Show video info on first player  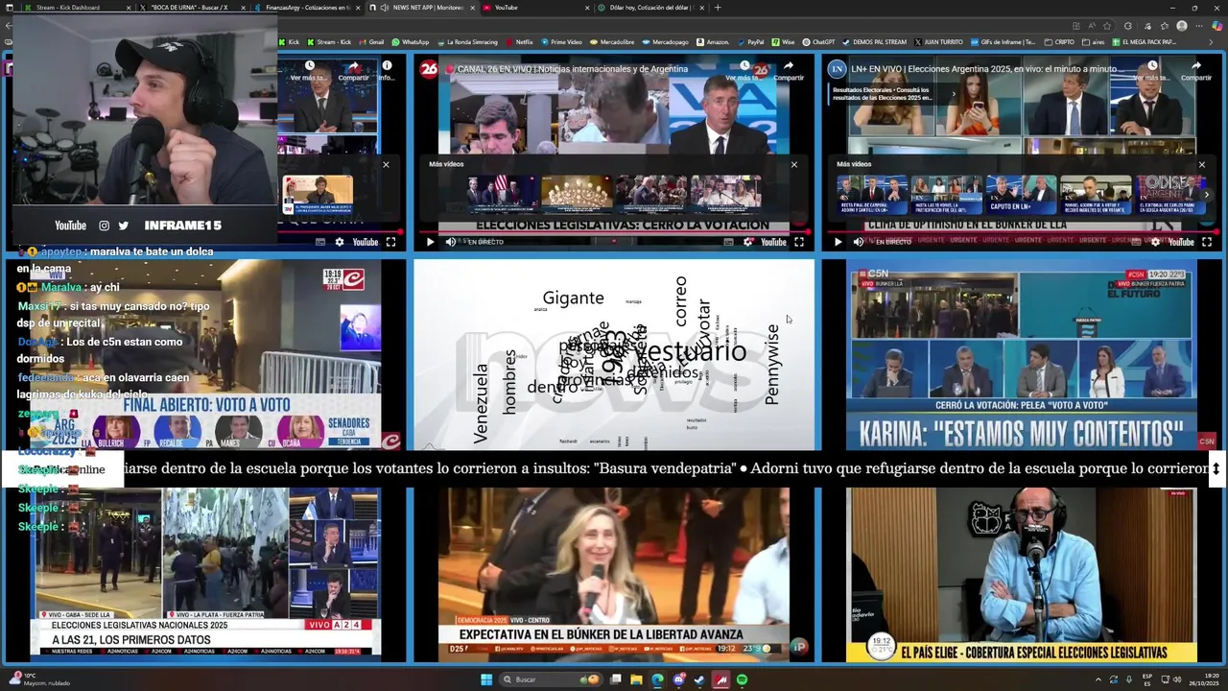[387, 70]
